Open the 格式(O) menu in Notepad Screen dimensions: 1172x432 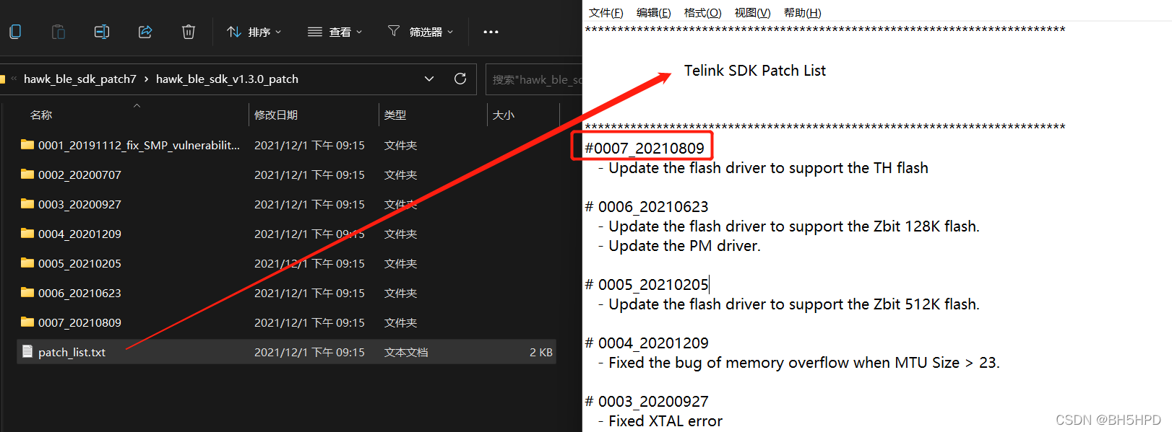(x=702, y=12)
